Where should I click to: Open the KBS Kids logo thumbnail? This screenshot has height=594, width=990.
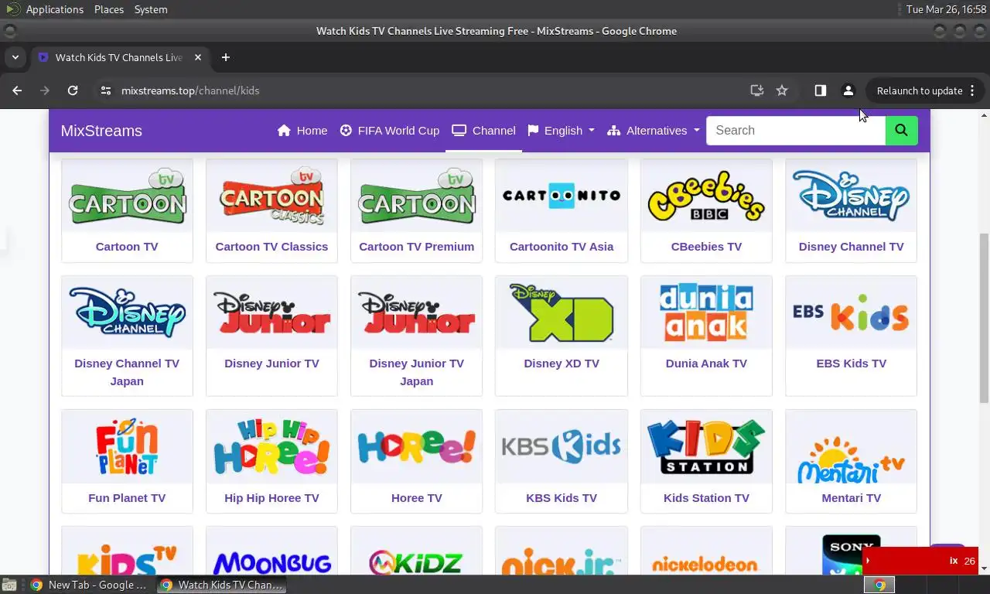click(562, 447)
